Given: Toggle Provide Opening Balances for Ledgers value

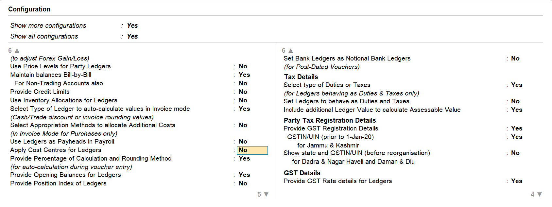Looking at the screenshot, I should click(x=244, y=175).
